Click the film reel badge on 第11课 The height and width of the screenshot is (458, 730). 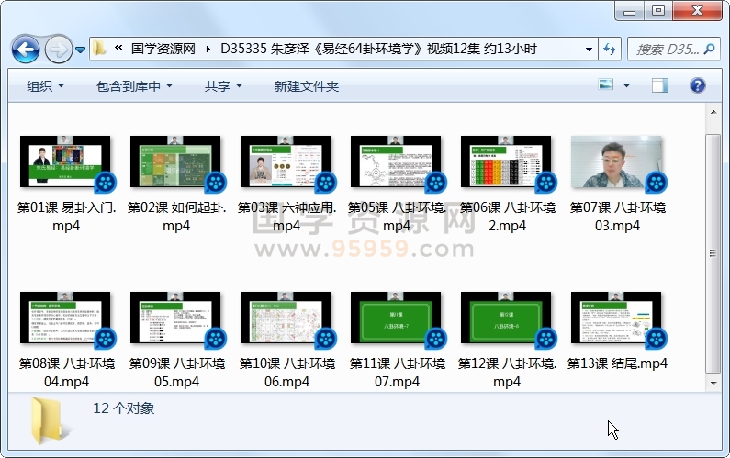pyautogui.click(x=436, y=339)
